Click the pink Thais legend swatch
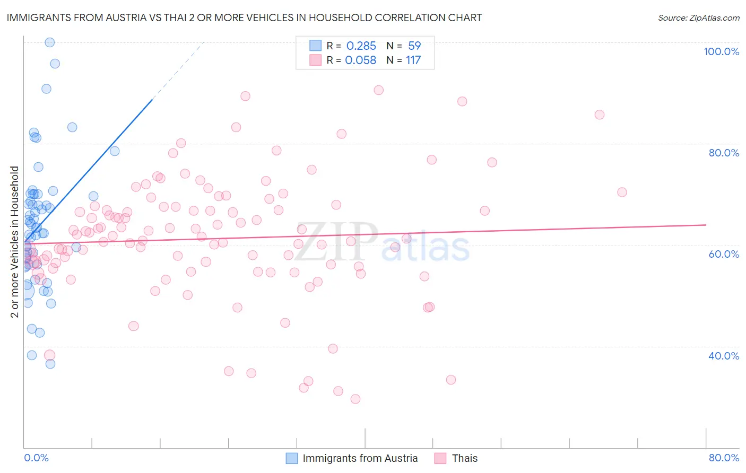Screen dimensions: 746x473 (x=440, y=458)
